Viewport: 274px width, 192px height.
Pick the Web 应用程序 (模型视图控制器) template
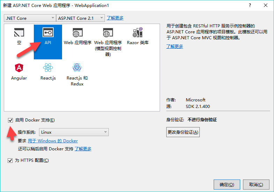pos(108,42)
